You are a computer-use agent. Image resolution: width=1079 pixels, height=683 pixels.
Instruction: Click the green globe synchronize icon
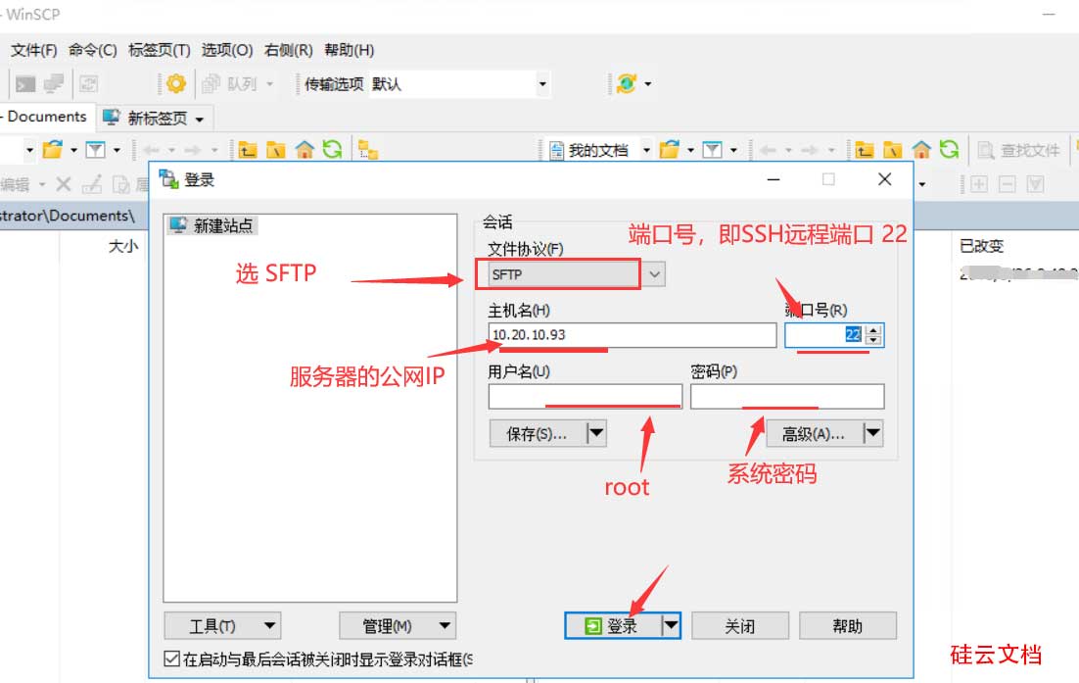627,84
